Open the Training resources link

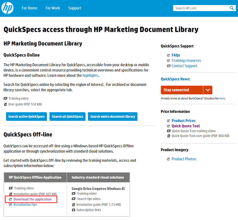click(x=186, y=60)
